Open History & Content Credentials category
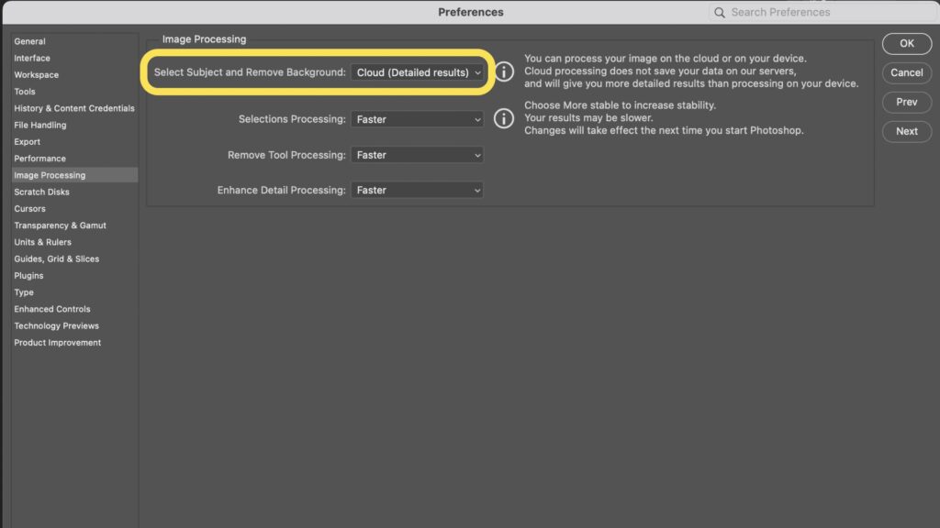940x528 pixels. coord(74,108)
